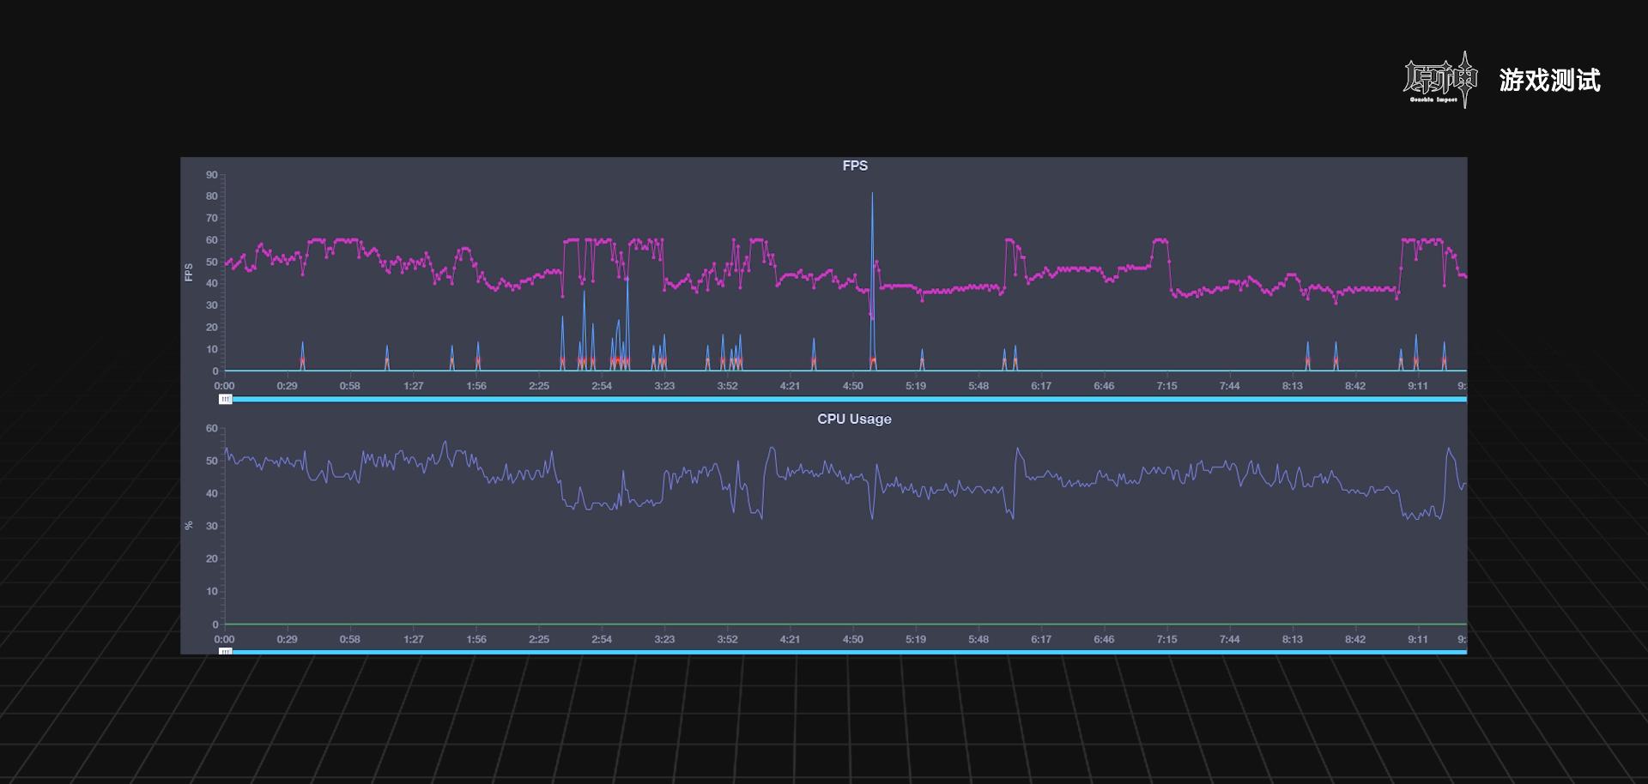Click the 9:11 time label on FPS axis

click(x=1417, y=386)
